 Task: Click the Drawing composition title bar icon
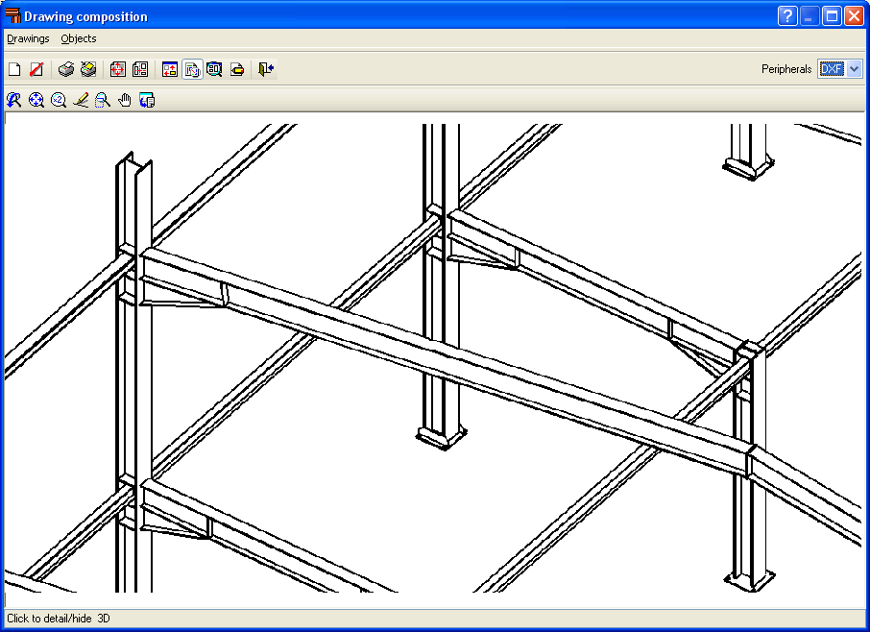[12, 15]
